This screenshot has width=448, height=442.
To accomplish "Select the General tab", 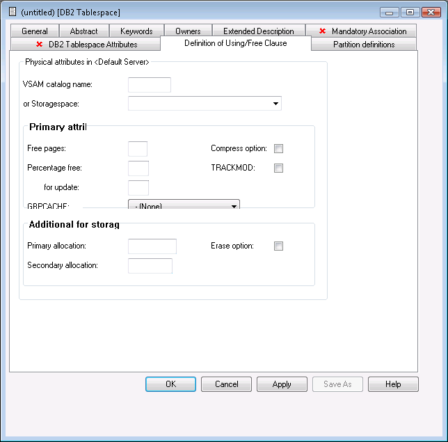I will tap(35, 31).
